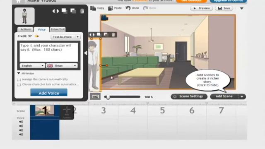Open the Text-to-Voice dropdown
Screen dimensions: 265x149
65,37
